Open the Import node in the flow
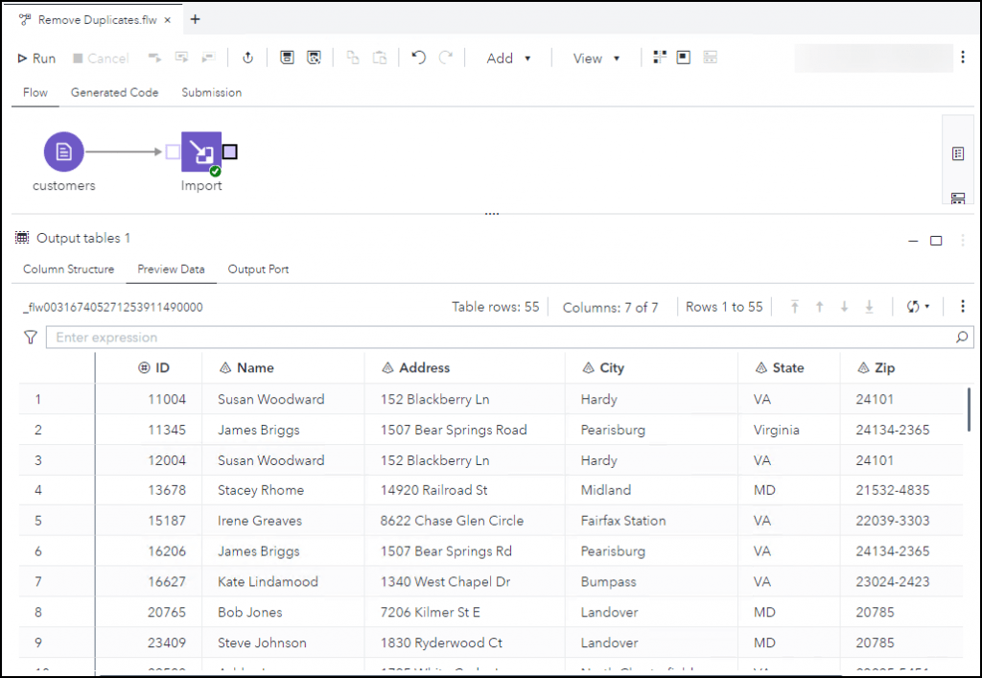 tap(201, 151)
